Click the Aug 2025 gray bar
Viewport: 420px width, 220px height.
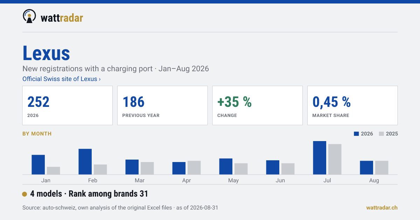[x=382, y=168]
